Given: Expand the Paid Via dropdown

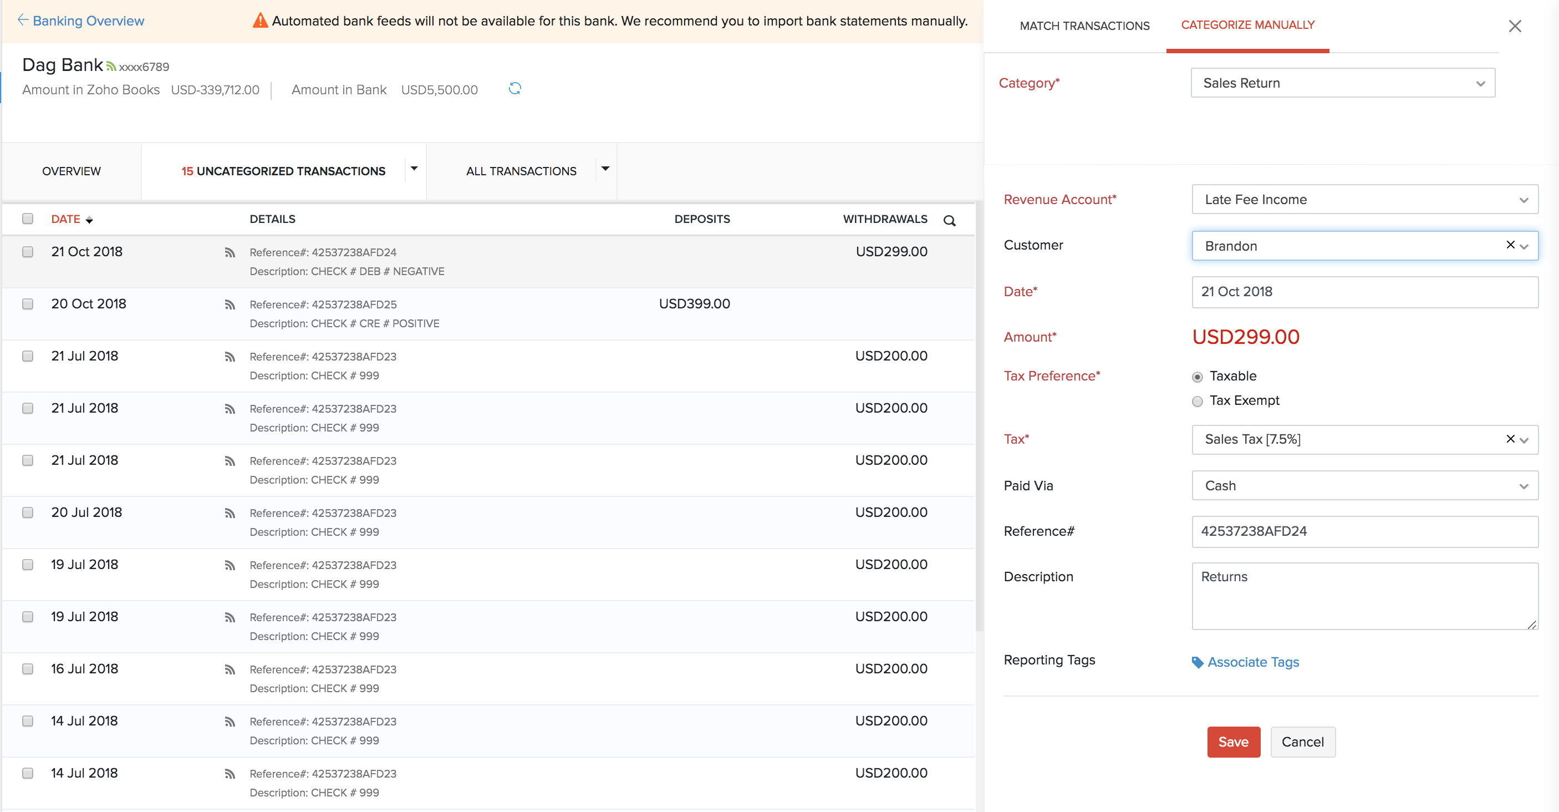Looking at the screenshot, I should (1364, 486).
